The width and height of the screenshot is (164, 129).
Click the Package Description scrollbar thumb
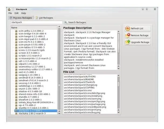118,43
